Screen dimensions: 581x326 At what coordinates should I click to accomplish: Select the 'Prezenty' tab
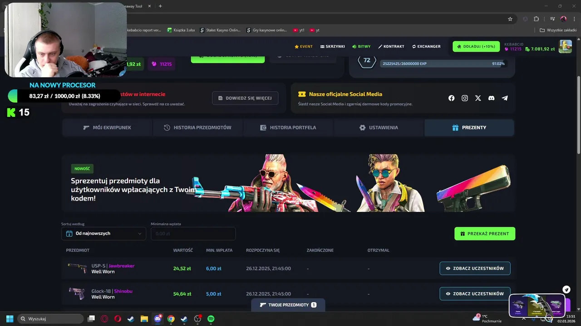(469, 128)
